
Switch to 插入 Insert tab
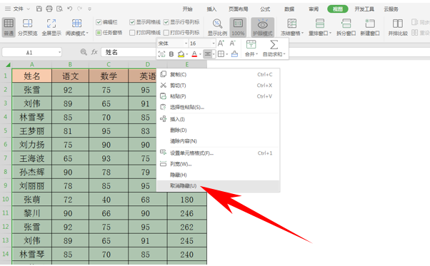pos(211,9)
